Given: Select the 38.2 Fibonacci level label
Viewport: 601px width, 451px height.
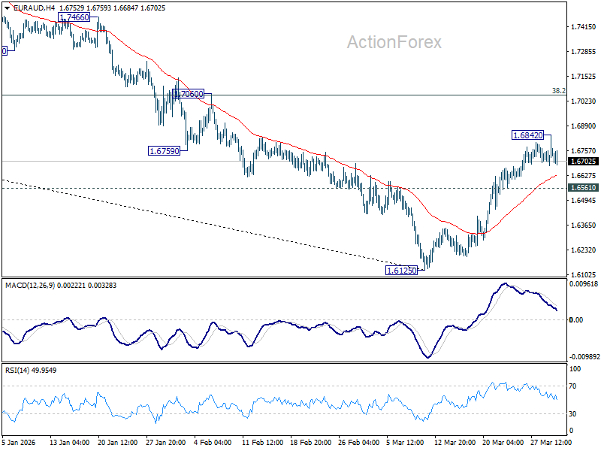Looking at the screenshot, I should pyautogui.click(x=559, y=89).
